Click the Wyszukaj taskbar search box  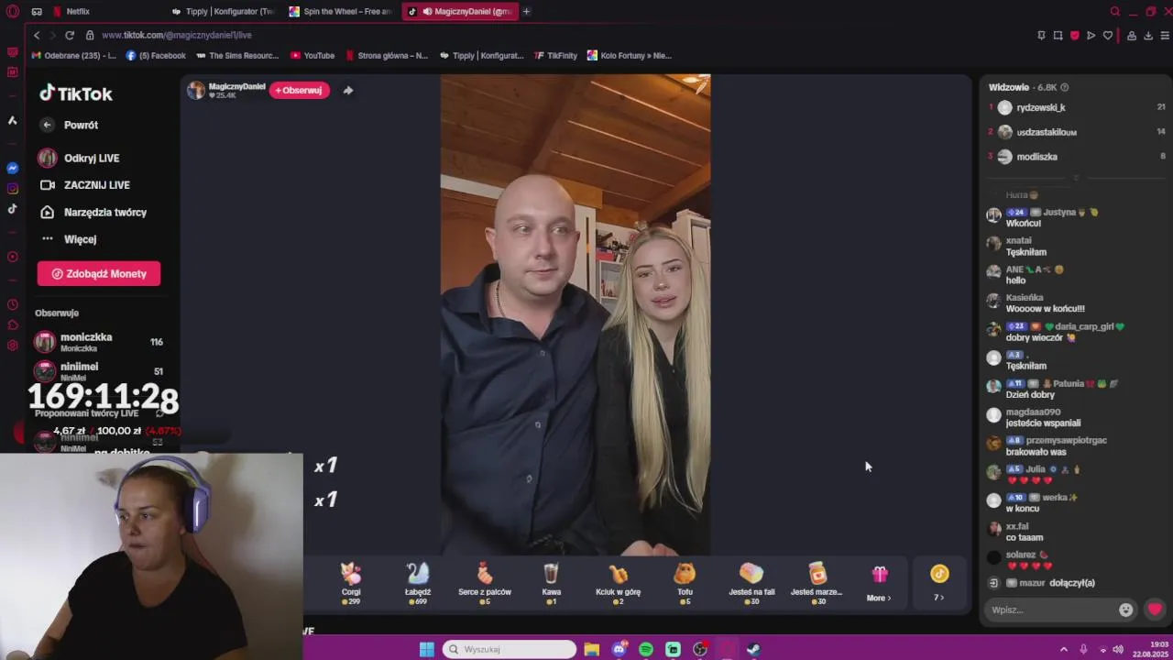[510, 649]
